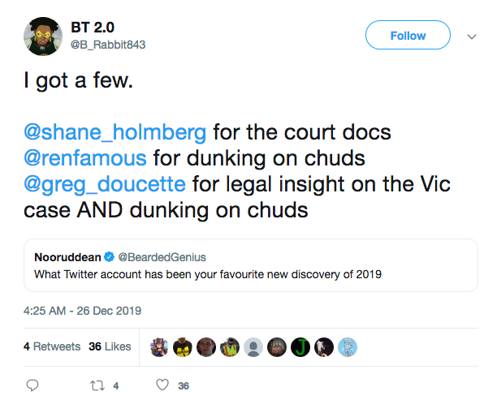
Task: Open the yellow-black shirt liker avatar
Action: [183, 347]
